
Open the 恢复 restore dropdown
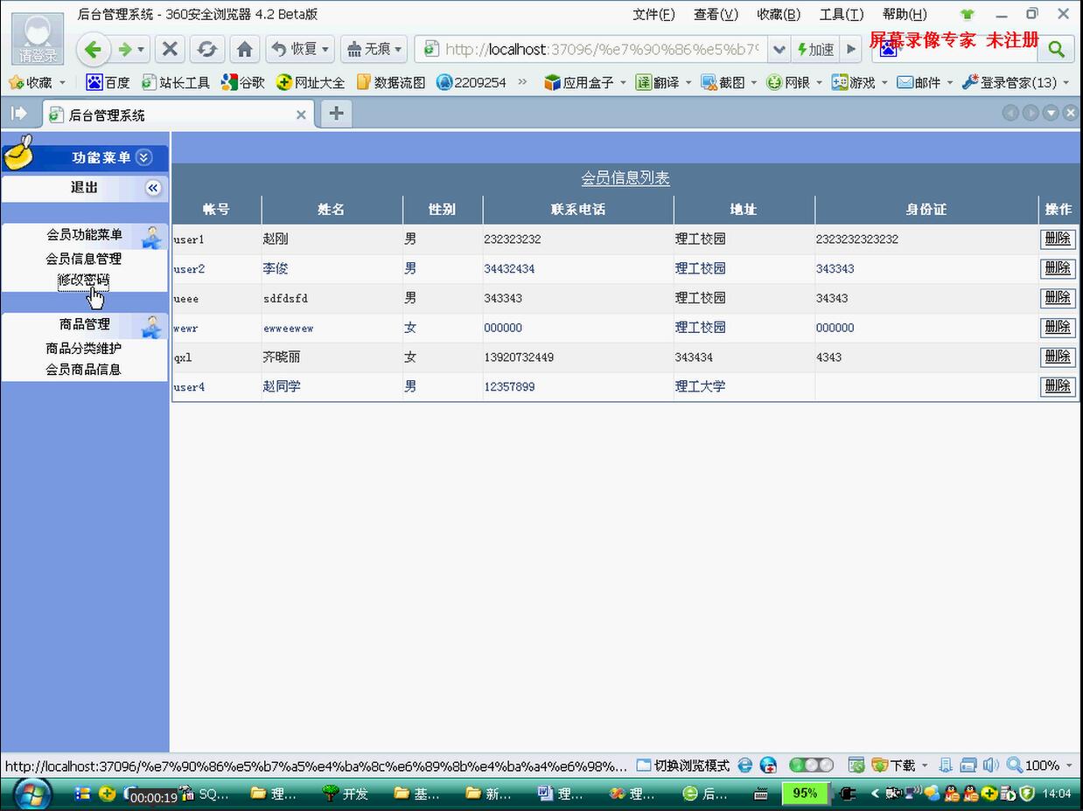[x=299, y=49]
